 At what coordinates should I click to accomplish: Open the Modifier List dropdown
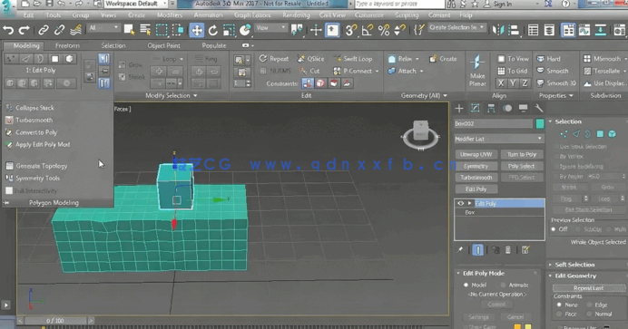499,139
